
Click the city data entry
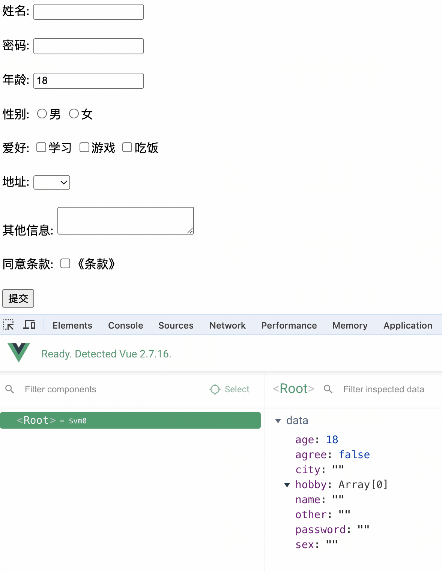[x=320, y=469]
